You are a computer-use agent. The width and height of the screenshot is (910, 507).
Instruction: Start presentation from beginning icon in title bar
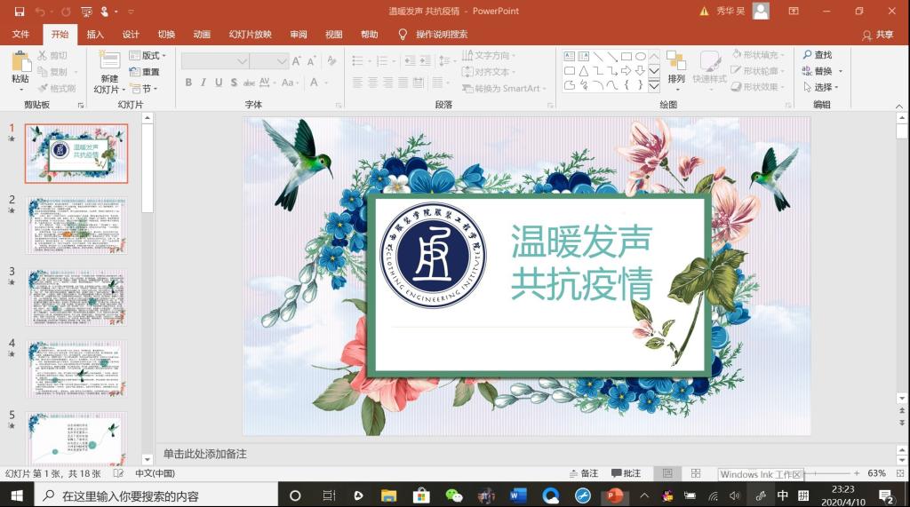click(85, 12)
